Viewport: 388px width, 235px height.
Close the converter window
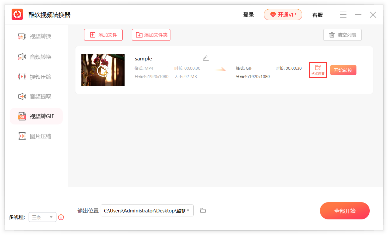click(373, 15)
